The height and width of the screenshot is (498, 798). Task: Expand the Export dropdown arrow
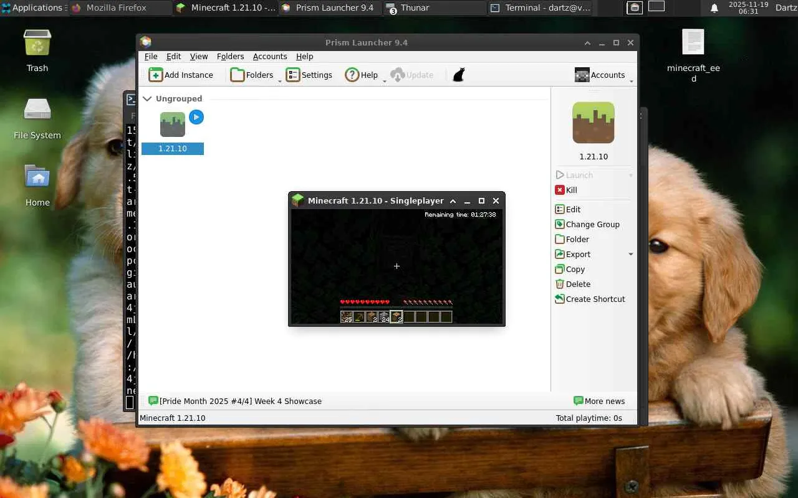[630, 254]
